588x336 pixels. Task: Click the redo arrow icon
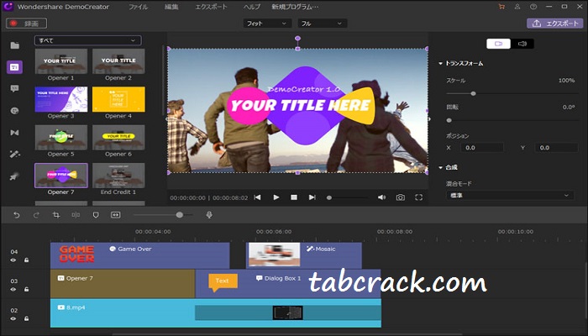(x=36, y=215)
